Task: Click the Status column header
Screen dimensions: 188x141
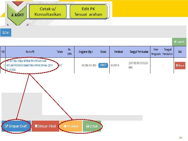Action: tap(103, 52)
